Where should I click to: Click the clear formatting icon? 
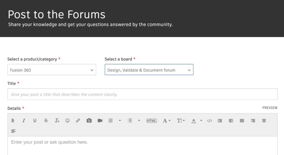[57, 121]
